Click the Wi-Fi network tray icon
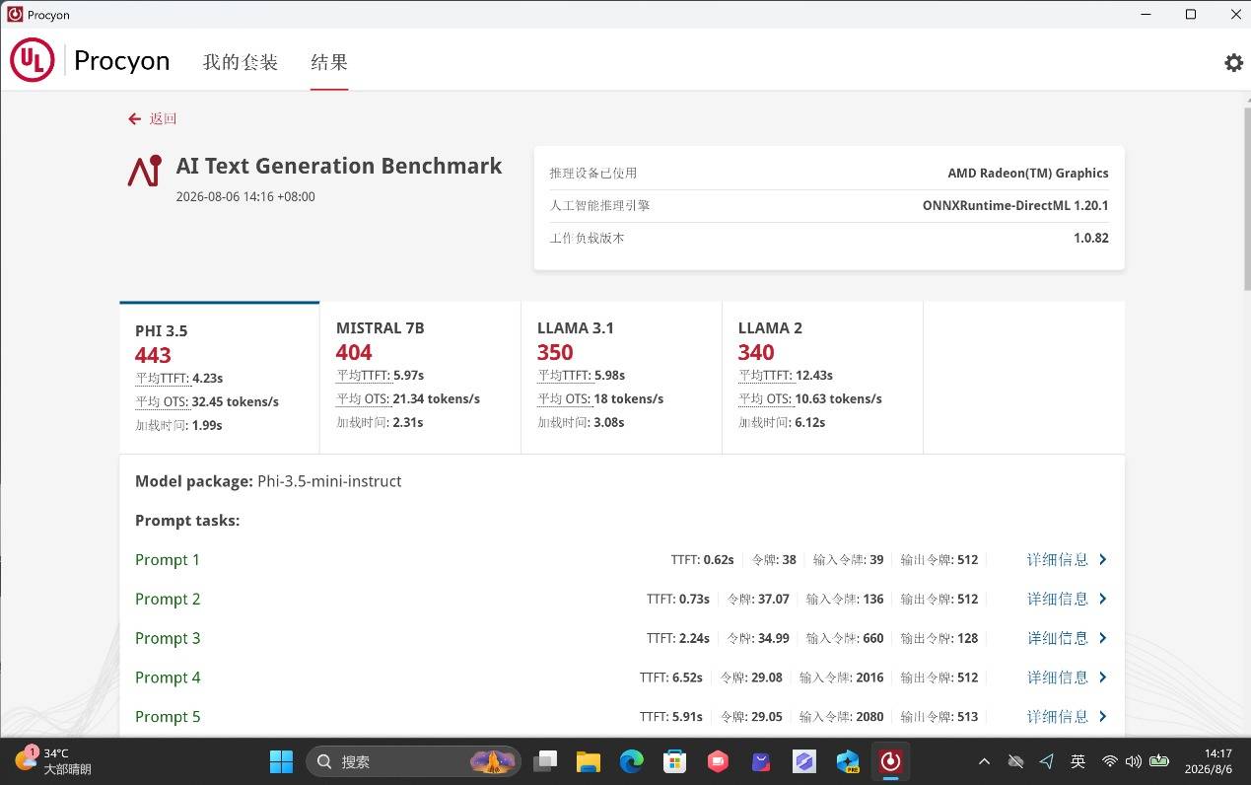Screen dimensions: 1251x785 (1110, 761)
